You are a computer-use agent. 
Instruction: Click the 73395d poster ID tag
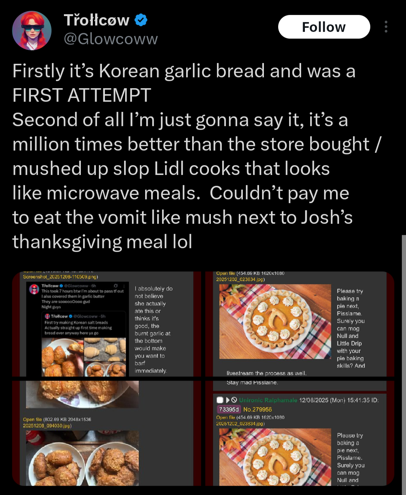[x=229, y=409]
